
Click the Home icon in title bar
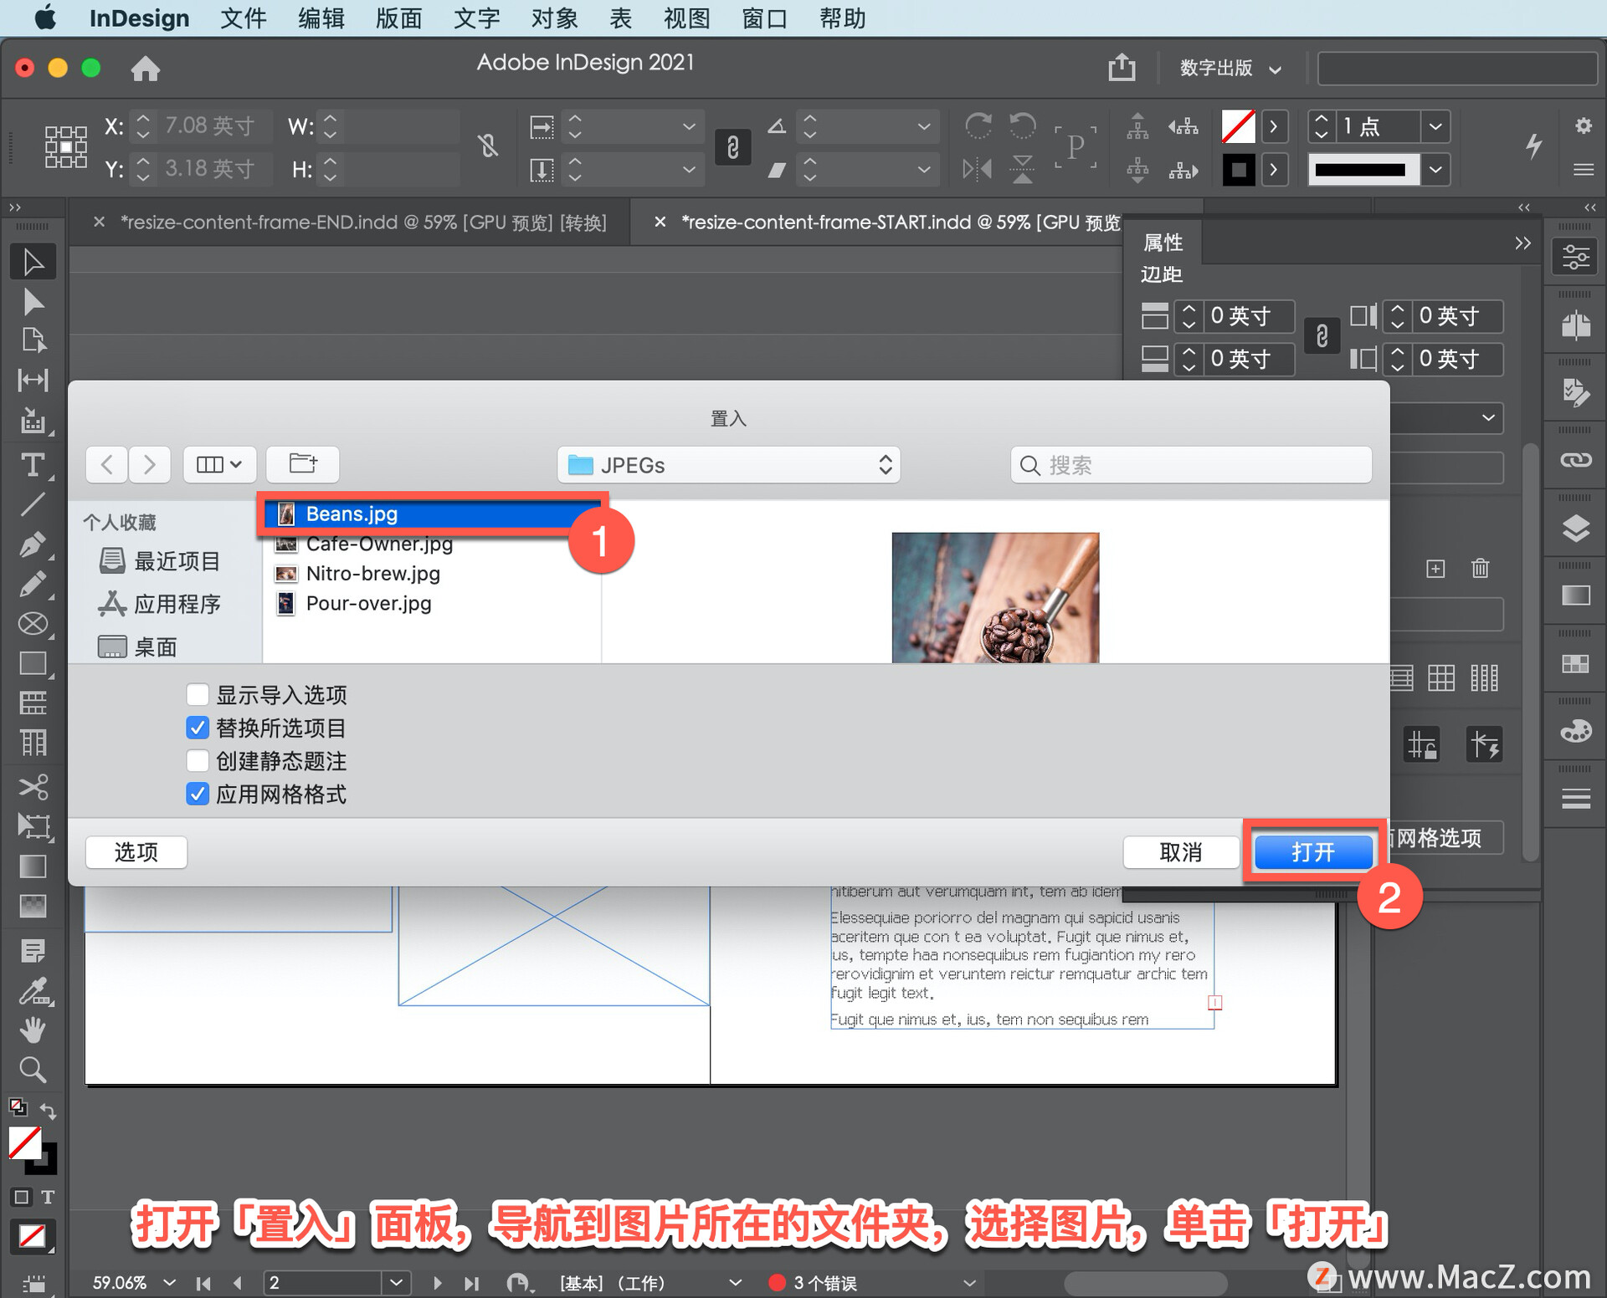coord(145,68)
